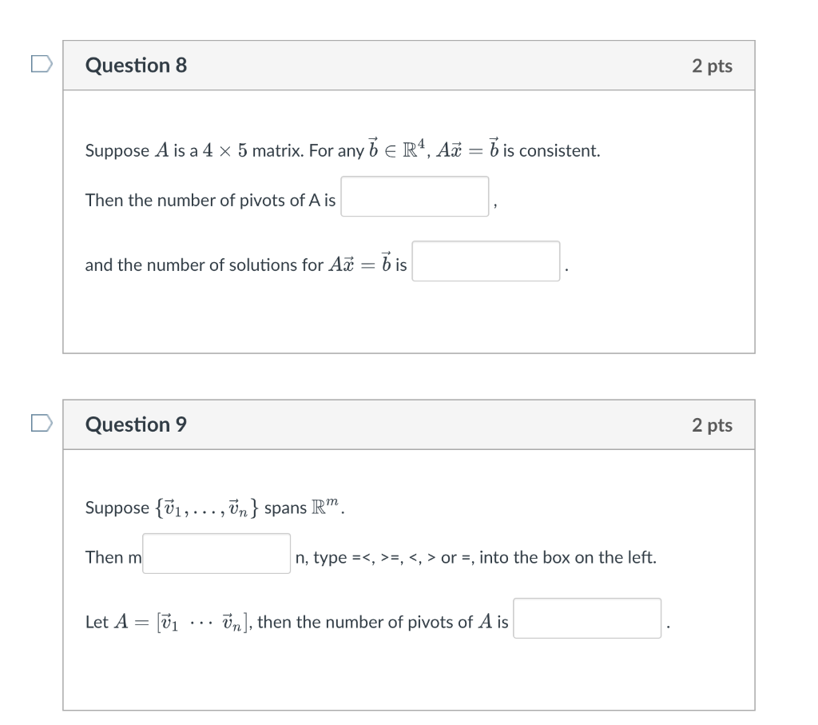Select the Question 9 header
The height and width of the screenshot is (725, 818).
136,424
